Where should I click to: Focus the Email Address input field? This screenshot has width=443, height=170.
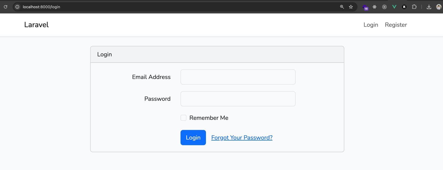click(238, 77)
